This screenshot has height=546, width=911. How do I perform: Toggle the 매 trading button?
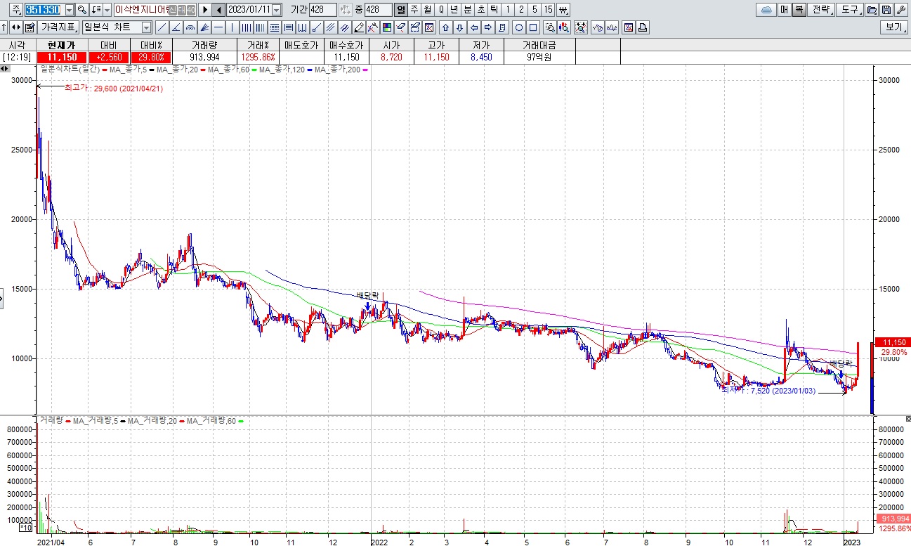[785, 10]
